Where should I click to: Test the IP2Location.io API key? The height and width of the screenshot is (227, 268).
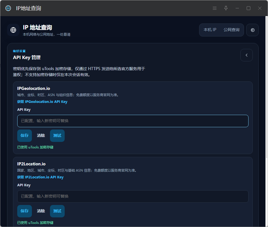tap(57, 211)
